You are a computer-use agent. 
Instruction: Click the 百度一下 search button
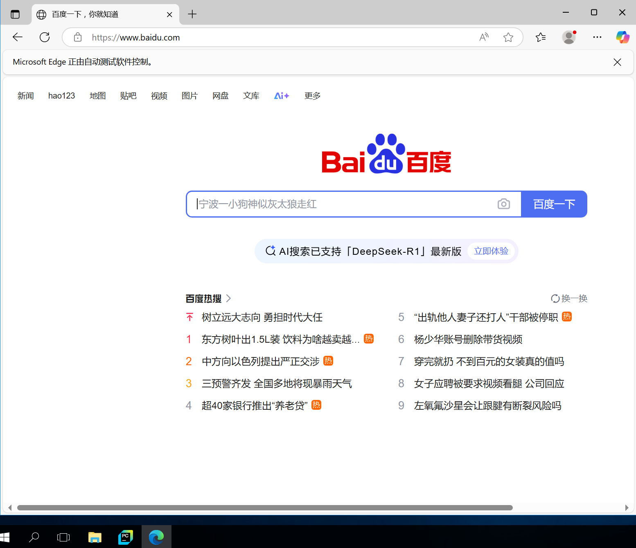pyautogui.click(x=554, y=204)
